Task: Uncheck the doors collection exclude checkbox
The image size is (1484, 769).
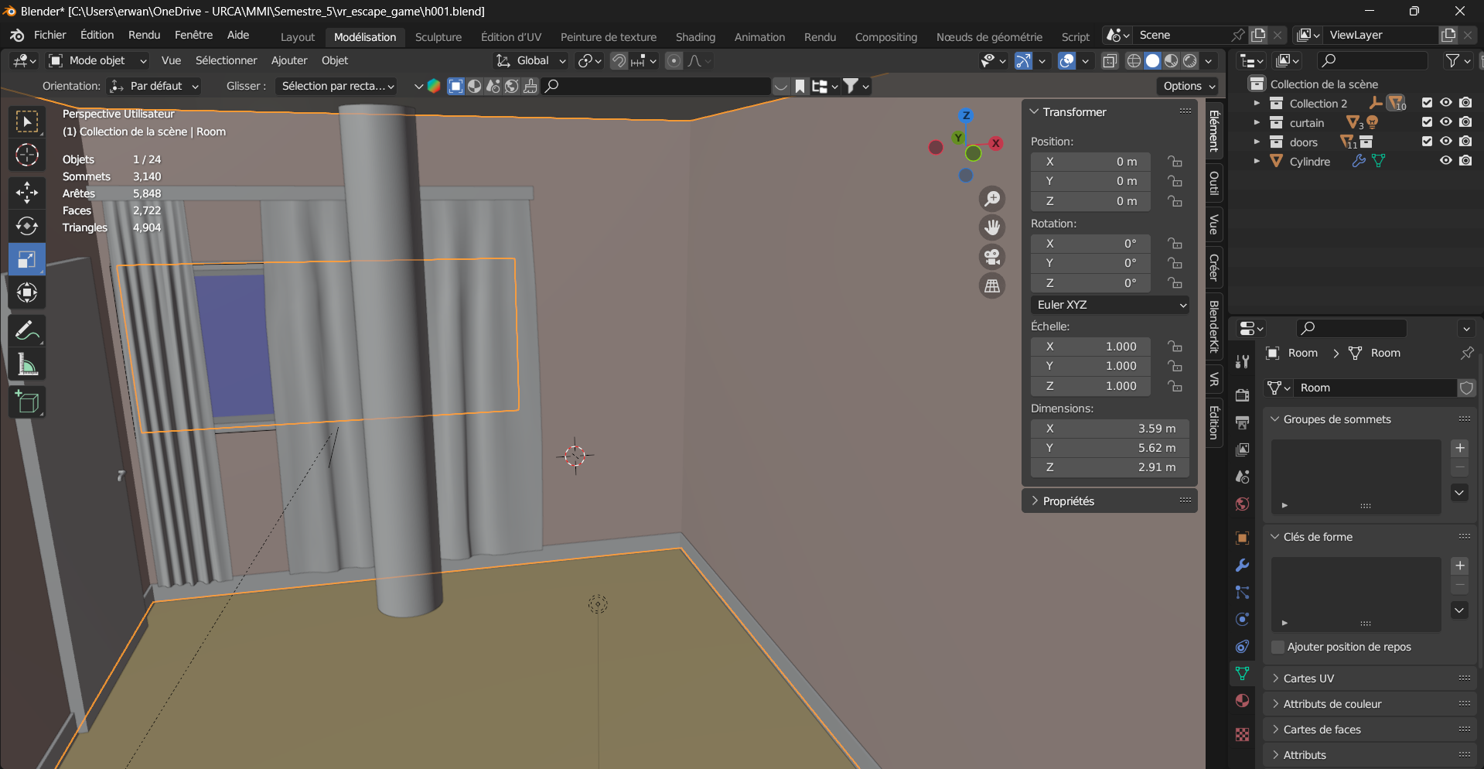Action: tap(1427, 142)
